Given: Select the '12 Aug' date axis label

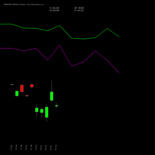Looking at the screenshot, I should 16,148.
